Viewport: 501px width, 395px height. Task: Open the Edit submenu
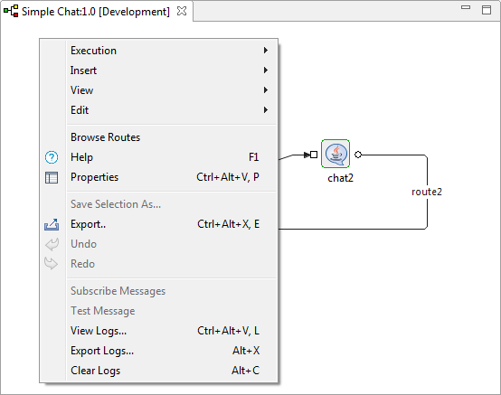coord(172,110)
